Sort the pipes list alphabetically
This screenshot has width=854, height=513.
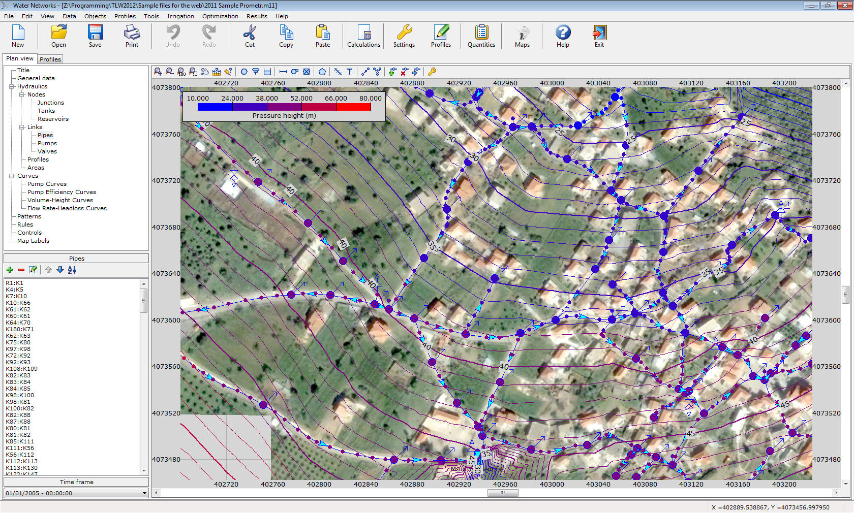(72, 270)
